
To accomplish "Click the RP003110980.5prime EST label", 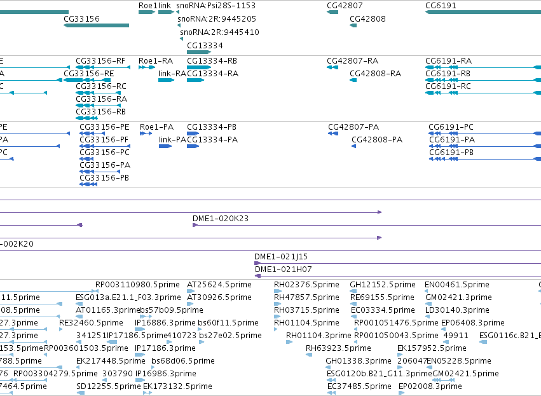I will tap(138, 285).
